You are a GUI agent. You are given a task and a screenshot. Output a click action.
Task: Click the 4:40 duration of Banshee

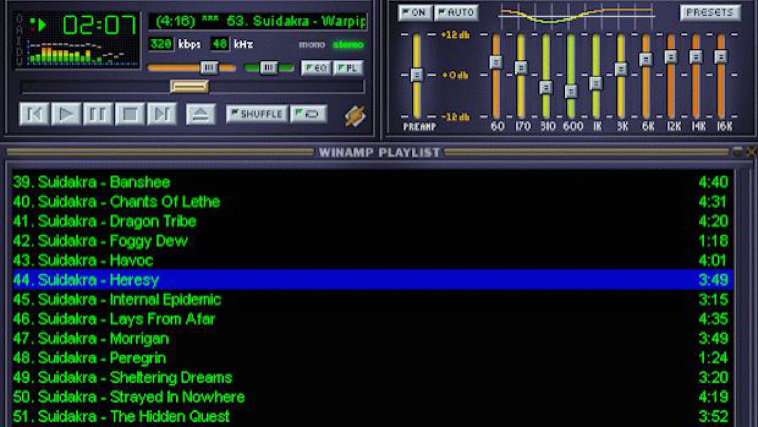[713, 182]
